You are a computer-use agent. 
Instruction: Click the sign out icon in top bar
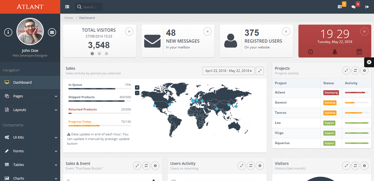pos(367,7)
